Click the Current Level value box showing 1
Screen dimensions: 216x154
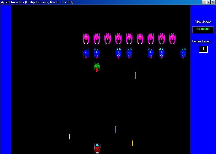coord(203,49)
